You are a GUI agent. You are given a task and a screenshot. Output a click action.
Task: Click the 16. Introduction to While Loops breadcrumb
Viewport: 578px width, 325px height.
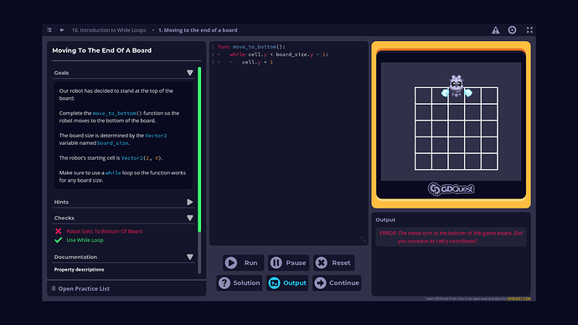click(x=109, y=30)
